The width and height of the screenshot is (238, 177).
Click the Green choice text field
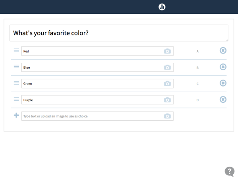pos(98,84)
